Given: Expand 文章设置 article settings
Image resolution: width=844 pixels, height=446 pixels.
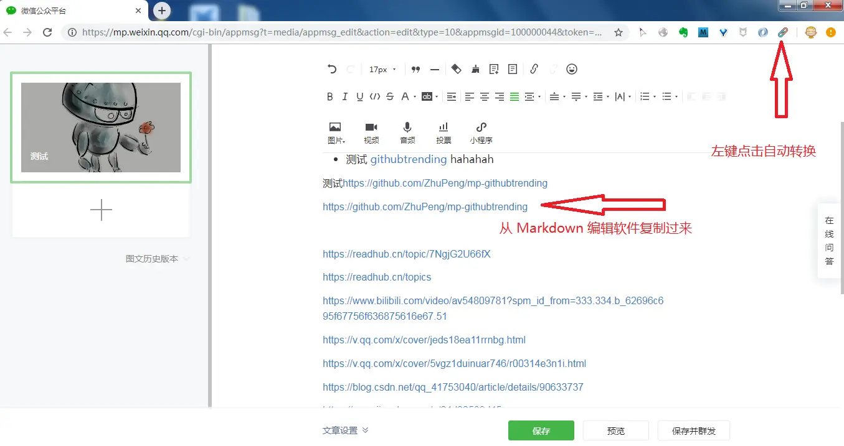Looking at the screenshot, I should (346, 430).
